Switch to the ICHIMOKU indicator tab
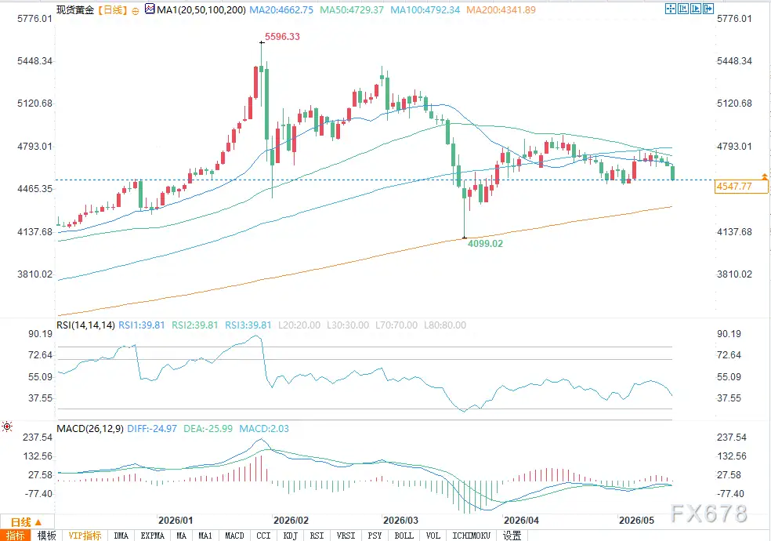 (x=472, y=535)
